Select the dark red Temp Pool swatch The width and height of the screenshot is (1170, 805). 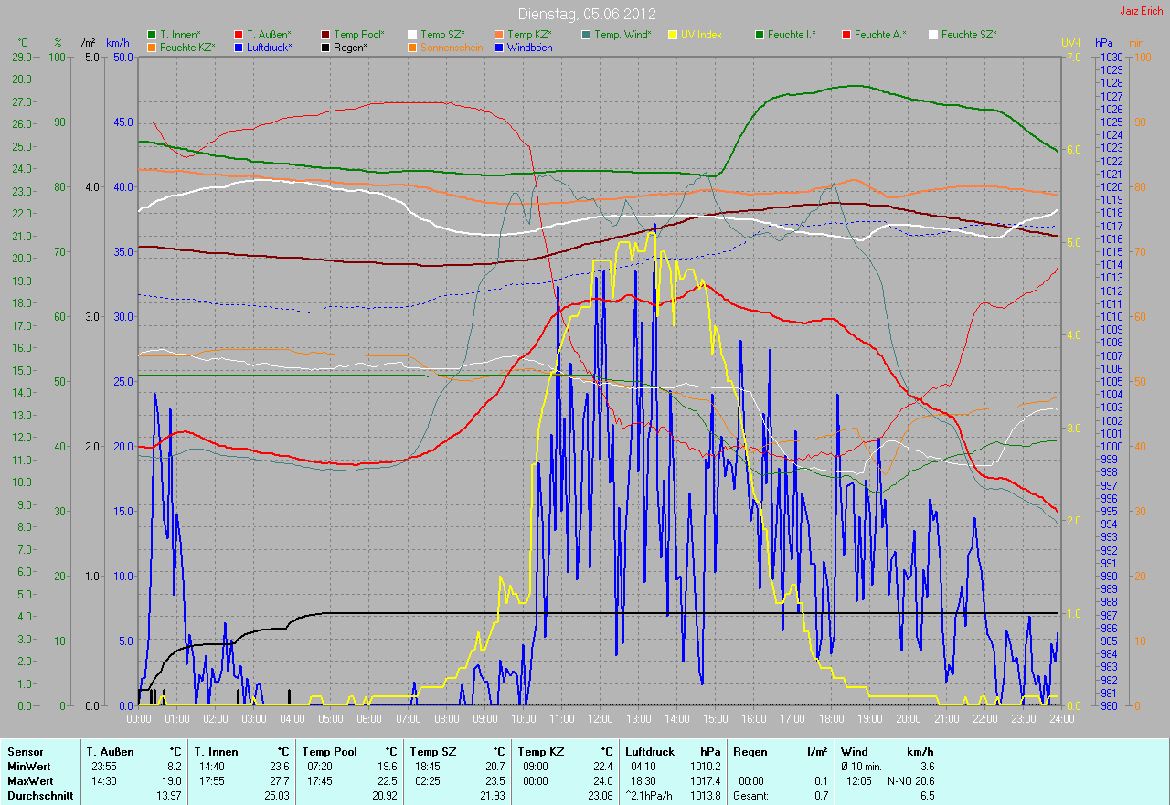click(x=325, y=35)
